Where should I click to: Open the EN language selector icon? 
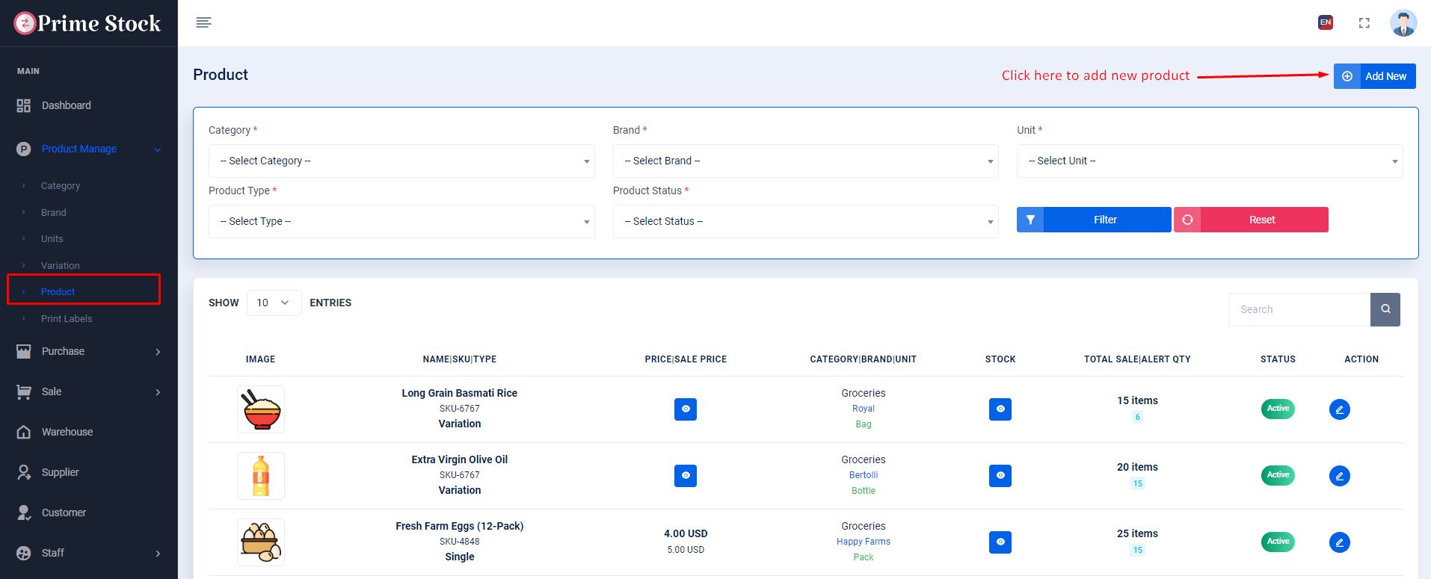[x=1325, y=22]
